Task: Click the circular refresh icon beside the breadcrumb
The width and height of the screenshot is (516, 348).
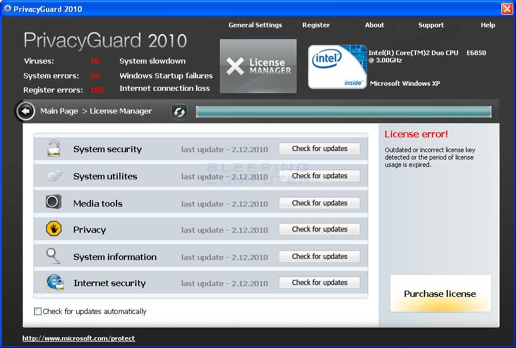Action: [179, 112]
